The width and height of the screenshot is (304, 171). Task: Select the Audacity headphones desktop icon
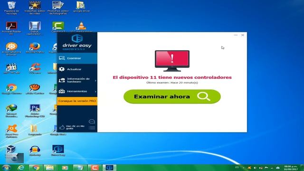(35, 151)
